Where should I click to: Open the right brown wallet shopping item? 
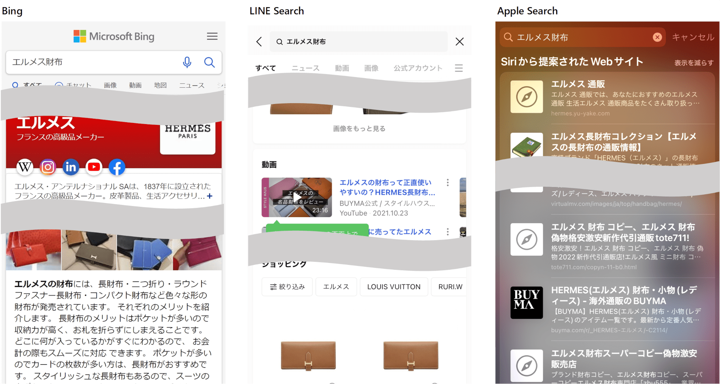point(411,356)
